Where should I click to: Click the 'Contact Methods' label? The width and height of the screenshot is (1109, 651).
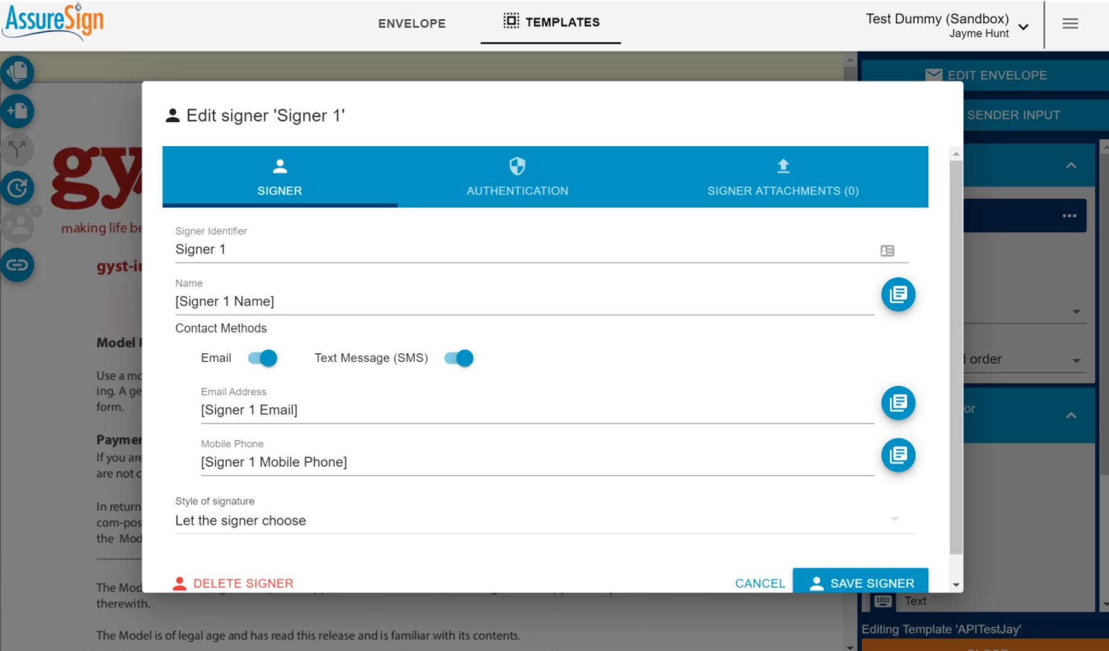(221, 328)
